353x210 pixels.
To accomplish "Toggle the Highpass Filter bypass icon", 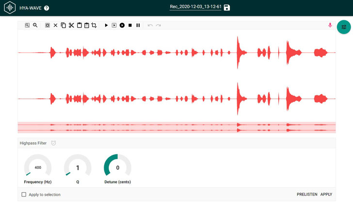I will pyautogui.click(x=53, y=143).
